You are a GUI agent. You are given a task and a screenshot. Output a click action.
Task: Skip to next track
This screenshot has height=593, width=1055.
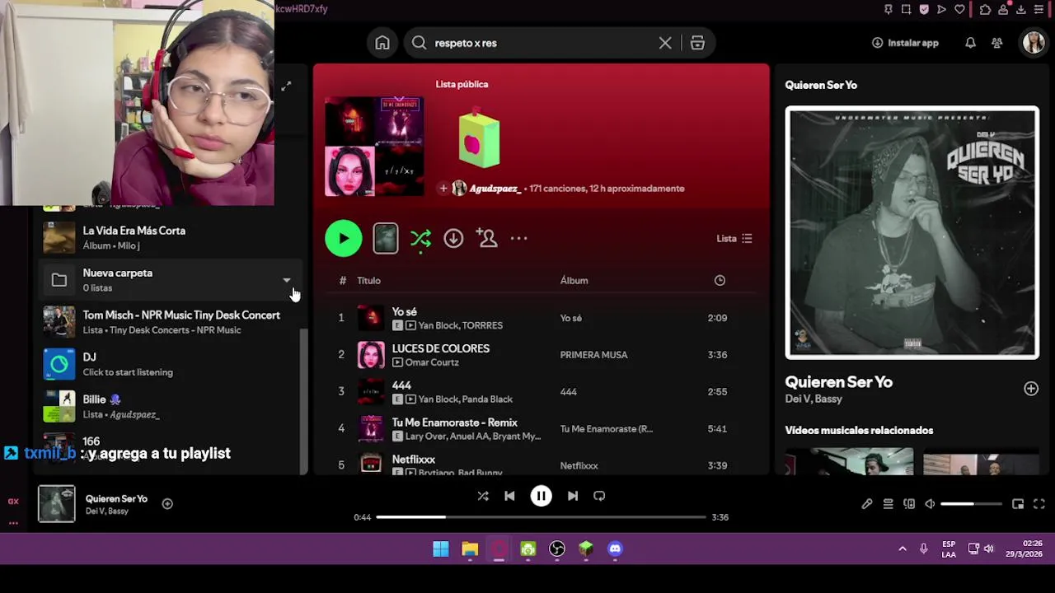pyautogui.click(x=573, y=496)
